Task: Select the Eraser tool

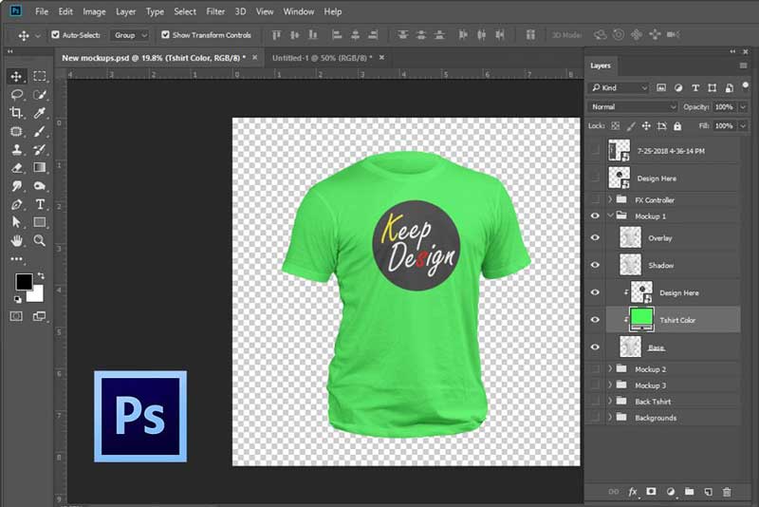Action: 16,168
